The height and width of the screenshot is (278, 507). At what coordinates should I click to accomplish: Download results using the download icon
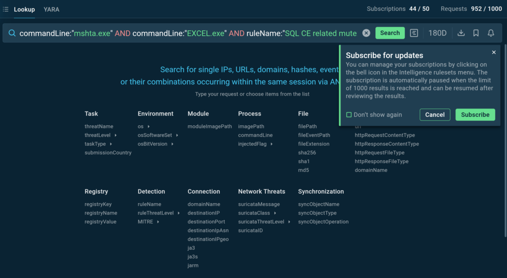point(461,33)
